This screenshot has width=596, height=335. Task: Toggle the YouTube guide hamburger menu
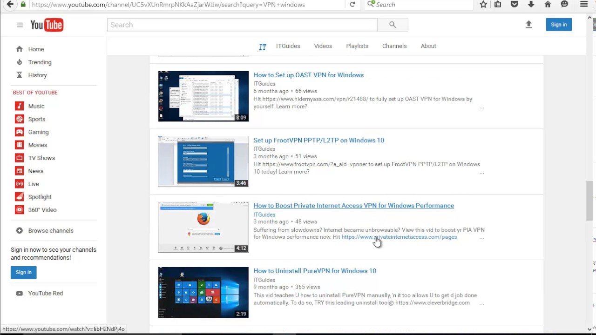click(20, 25)
